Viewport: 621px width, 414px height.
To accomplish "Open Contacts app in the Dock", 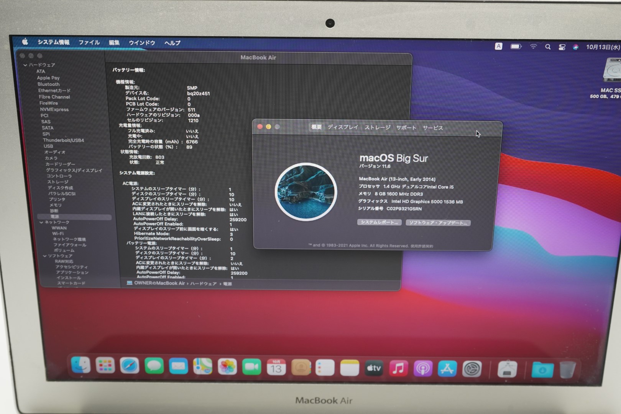I will click(x=301, y=368).
